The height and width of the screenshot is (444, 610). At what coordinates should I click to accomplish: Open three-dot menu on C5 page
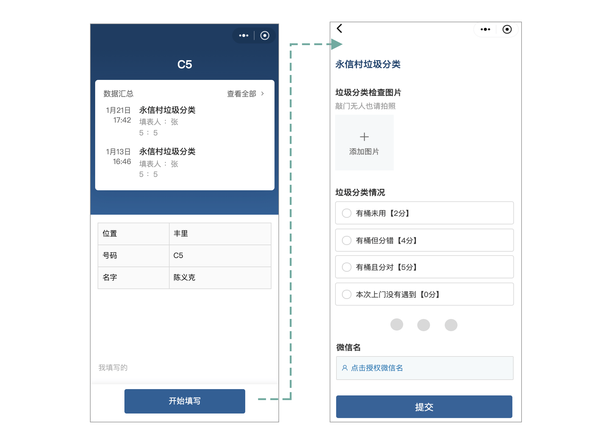coord(243,36)
